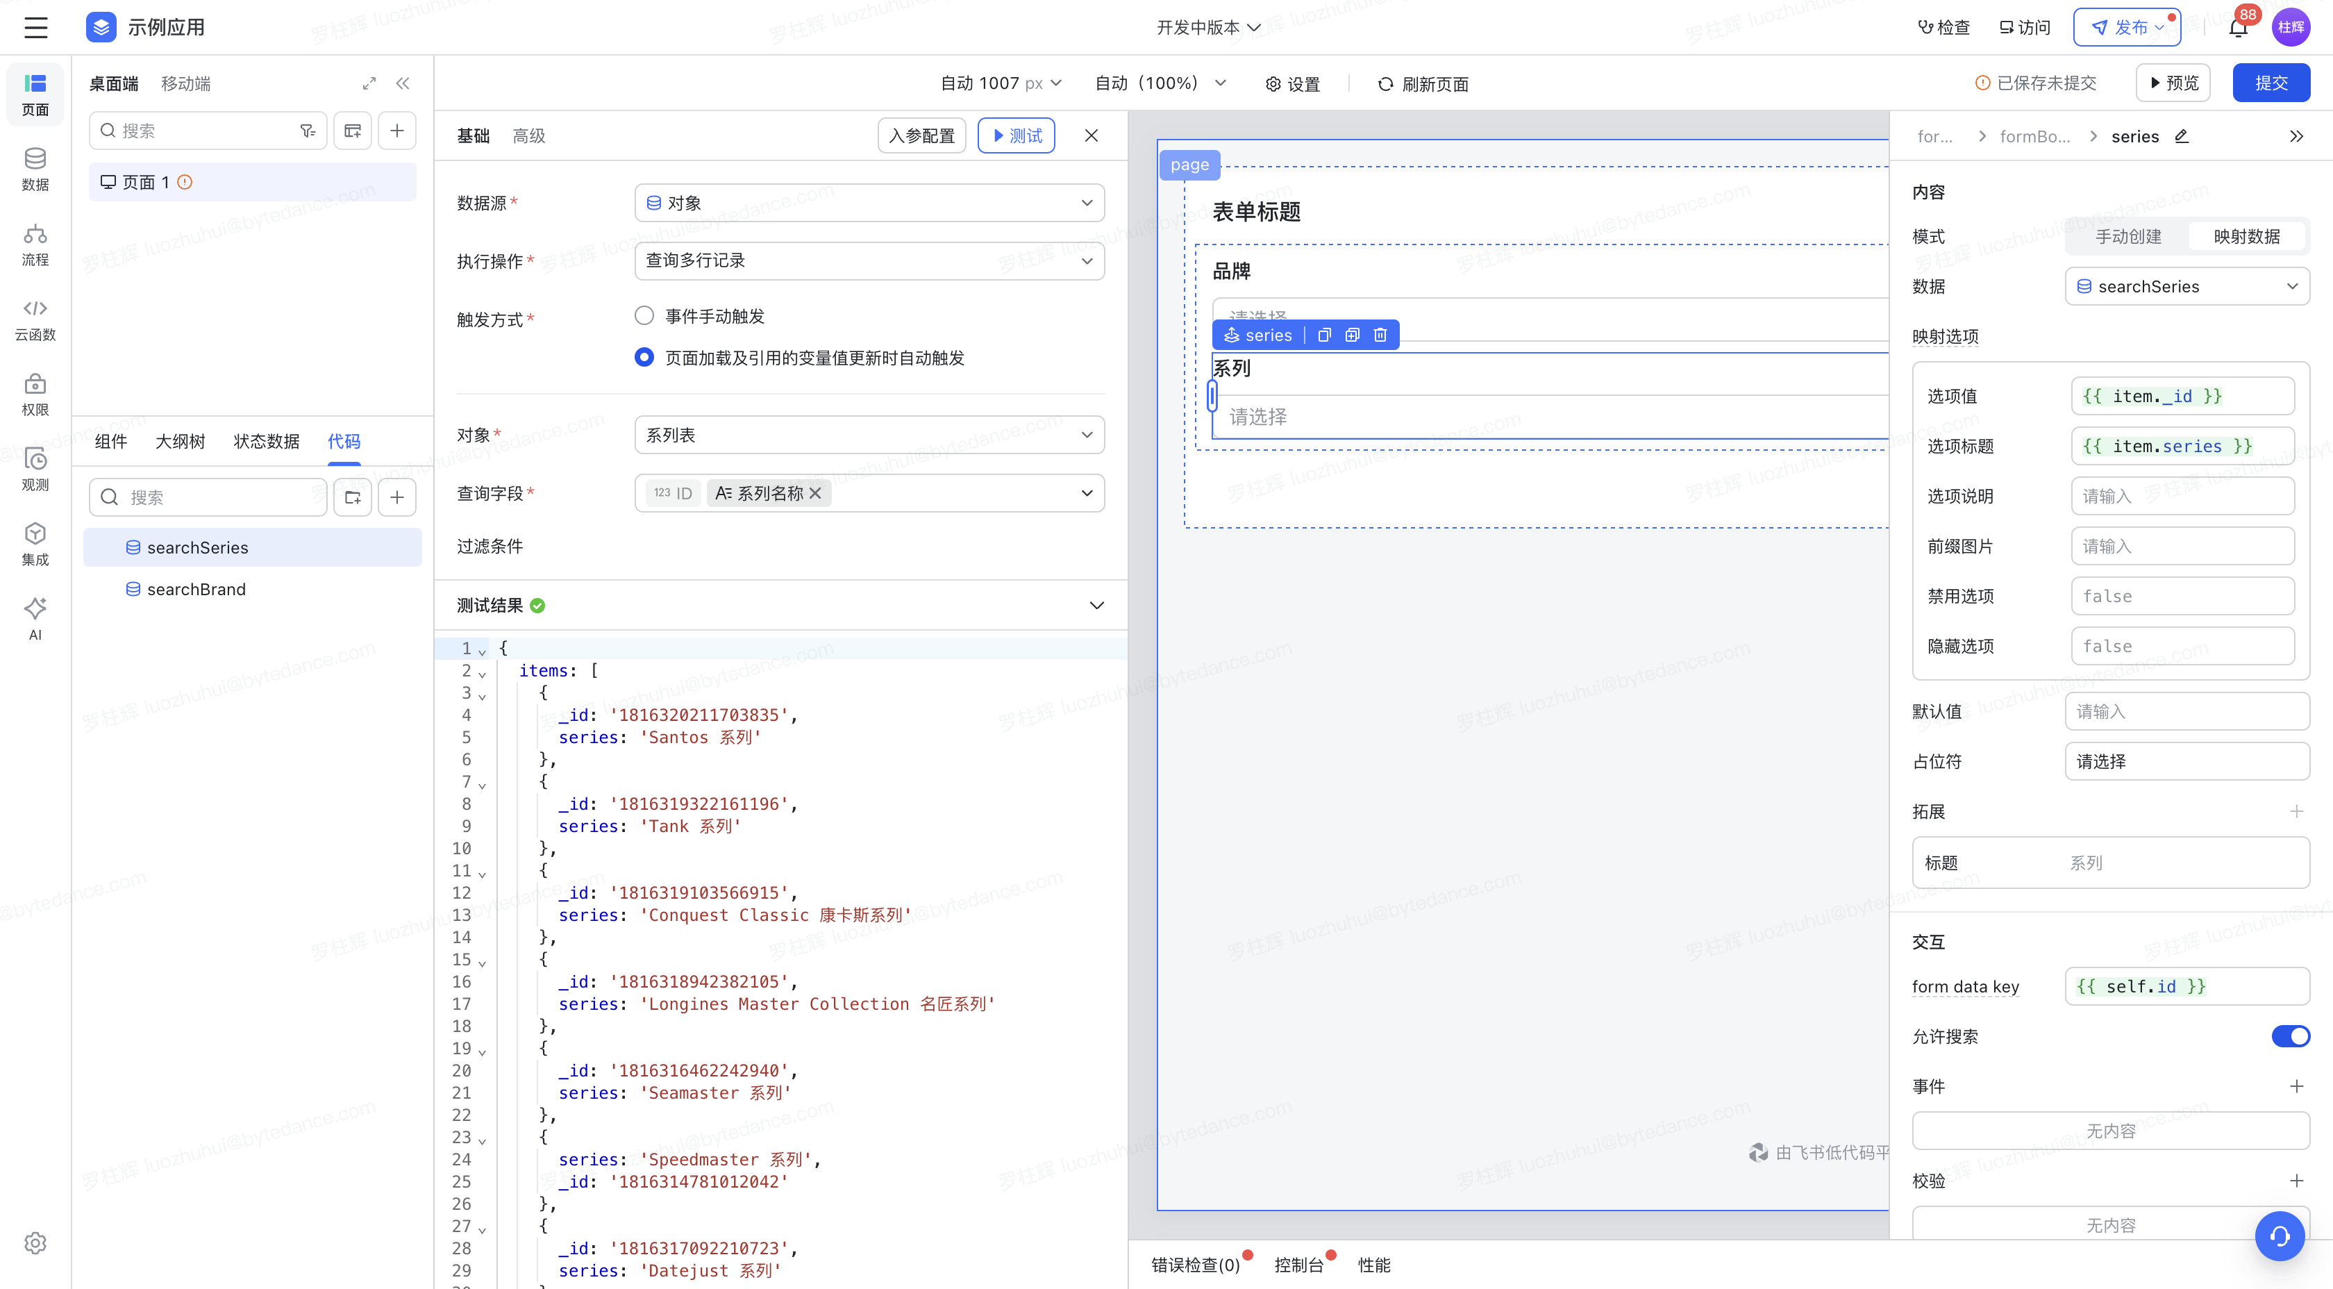This screenshot has height=1289, width=2333.
Task: Click the 选项说明 input field
Action: pos(2182,497)
